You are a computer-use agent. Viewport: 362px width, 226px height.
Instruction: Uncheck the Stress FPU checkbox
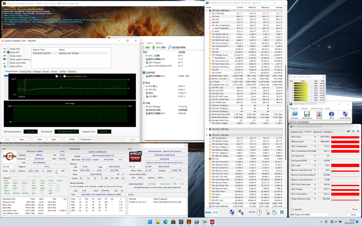(8, 53)
